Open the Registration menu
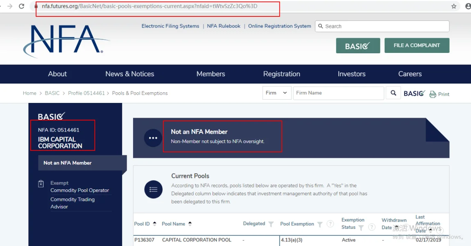Viewport: 471px width, 246px height. coord(281,74)
